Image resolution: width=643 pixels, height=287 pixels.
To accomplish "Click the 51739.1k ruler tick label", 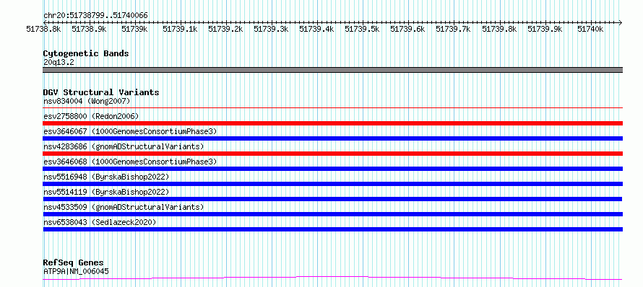I will point(180,29).
